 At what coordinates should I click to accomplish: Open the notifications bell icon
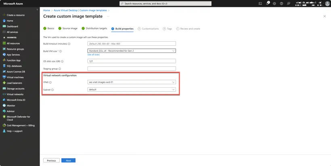coord(268,3)
